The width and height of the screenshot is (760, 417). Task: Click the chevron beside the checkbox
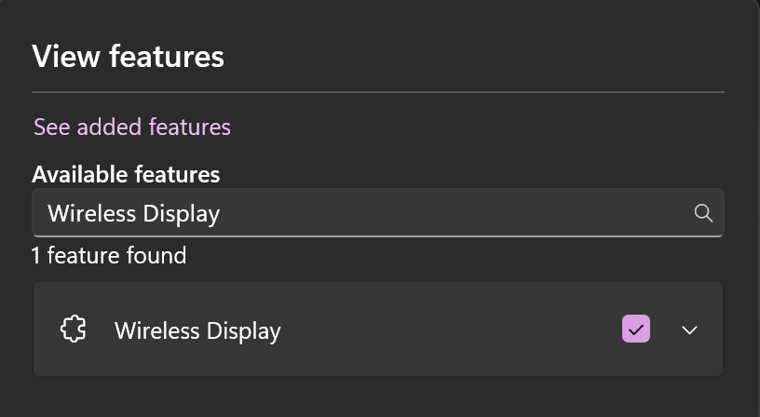[689, 330]
